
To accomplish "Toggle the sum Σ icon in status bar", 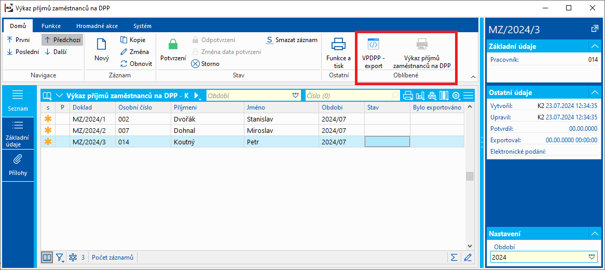I will coord(455,257).
